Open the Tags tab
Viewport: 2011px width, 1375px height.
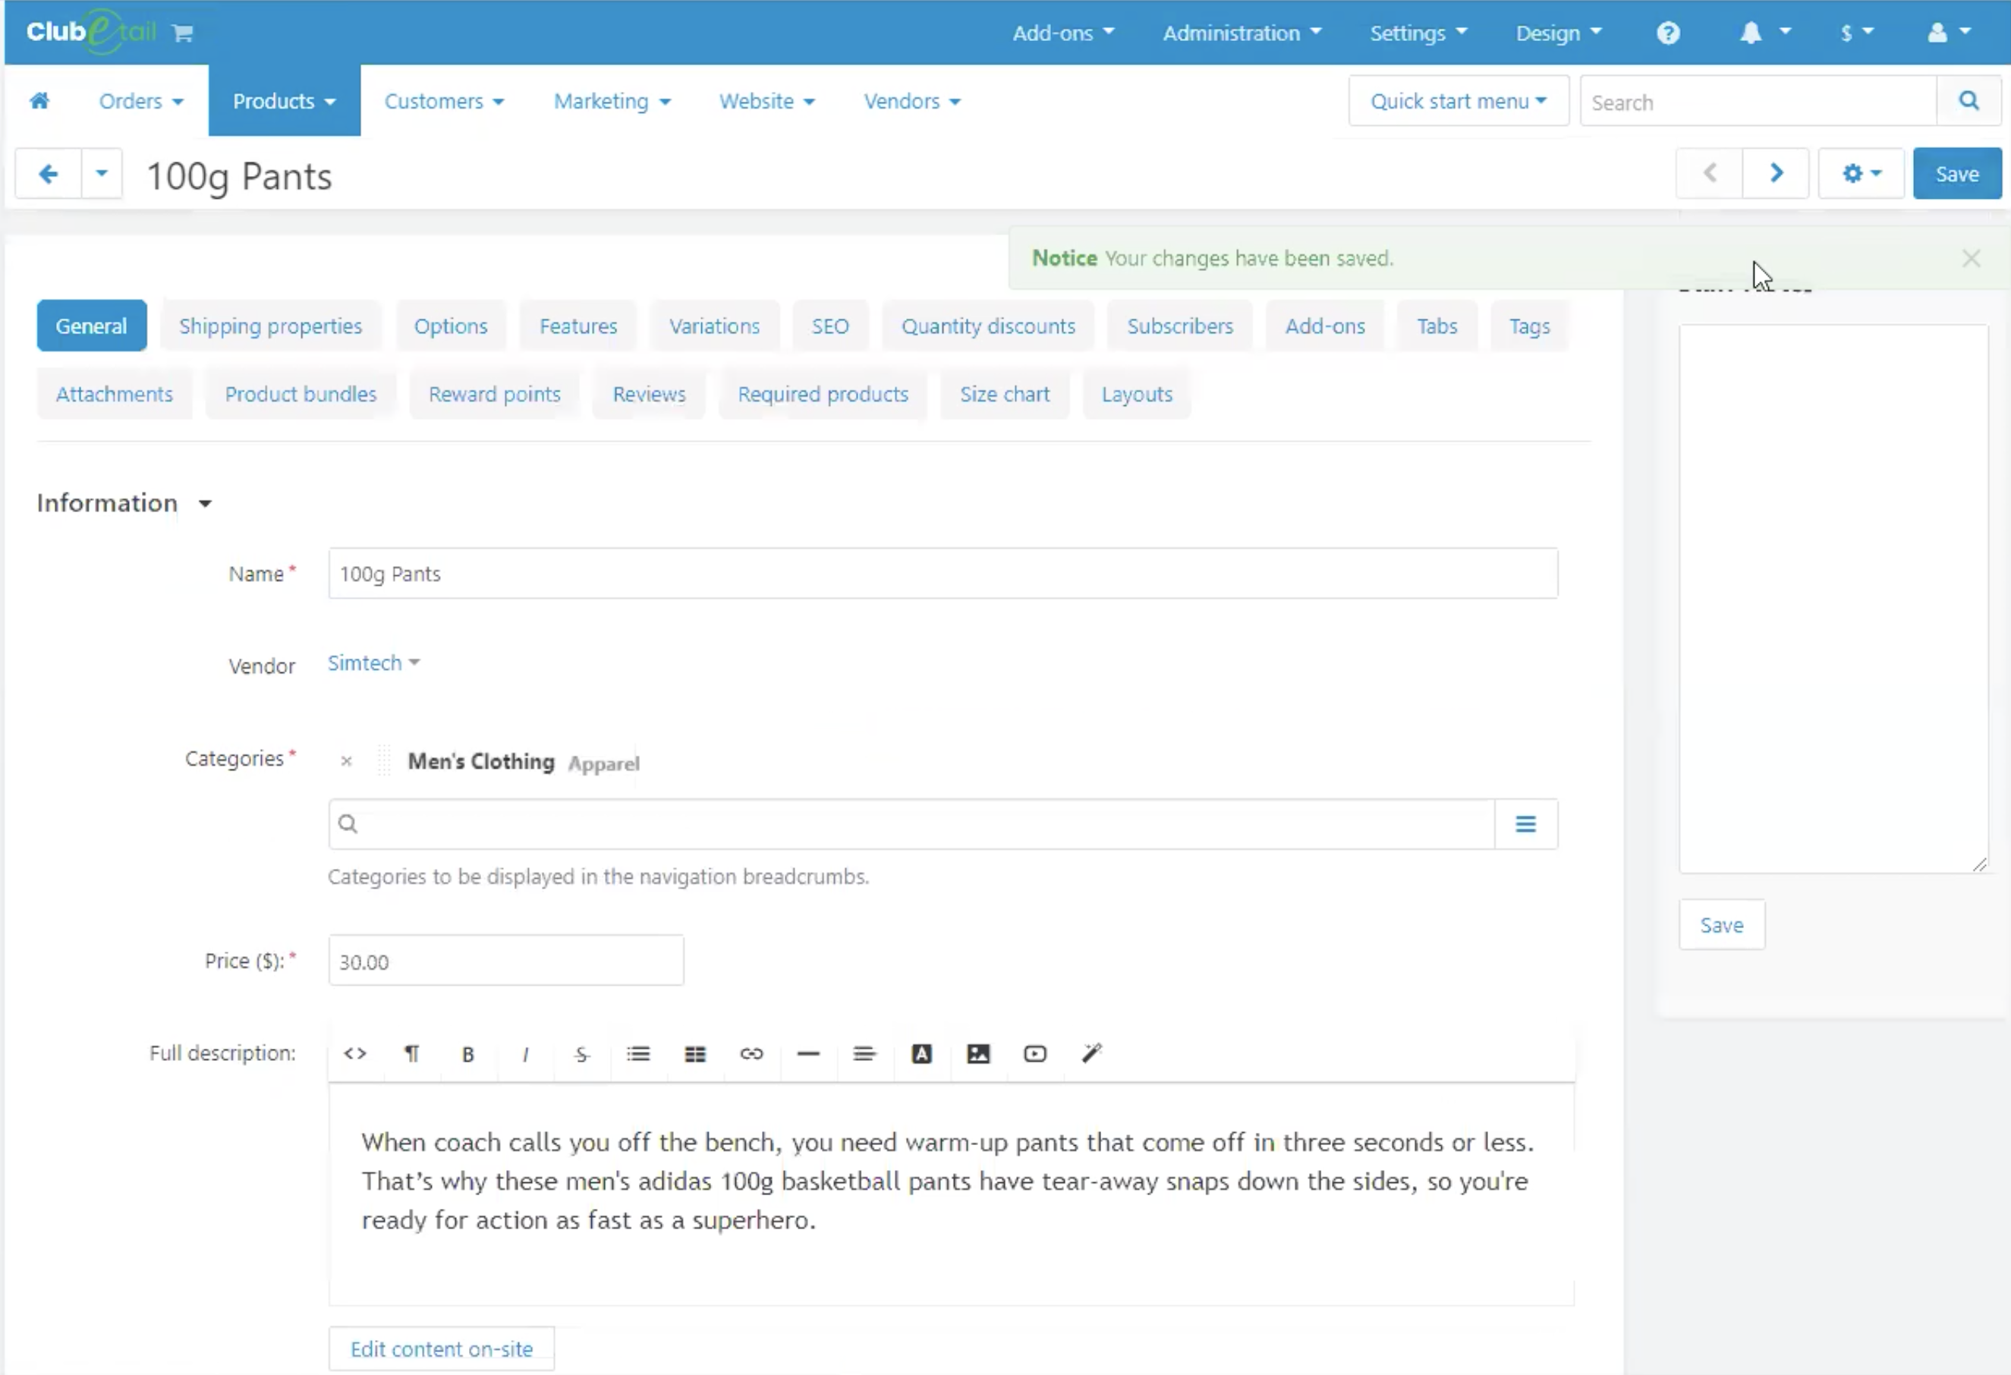1529,326
